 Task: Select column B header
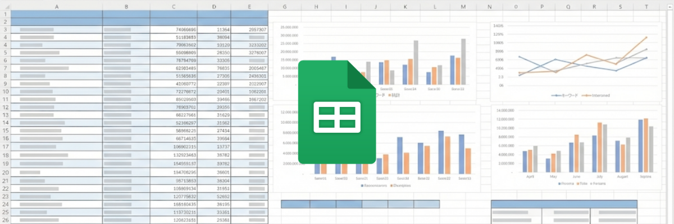coord(126,6)
